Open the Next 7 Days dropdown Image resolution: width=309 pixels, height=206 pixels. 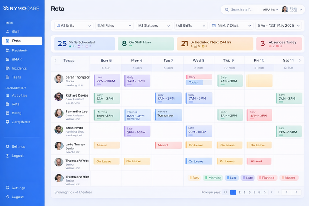point(232,26)
